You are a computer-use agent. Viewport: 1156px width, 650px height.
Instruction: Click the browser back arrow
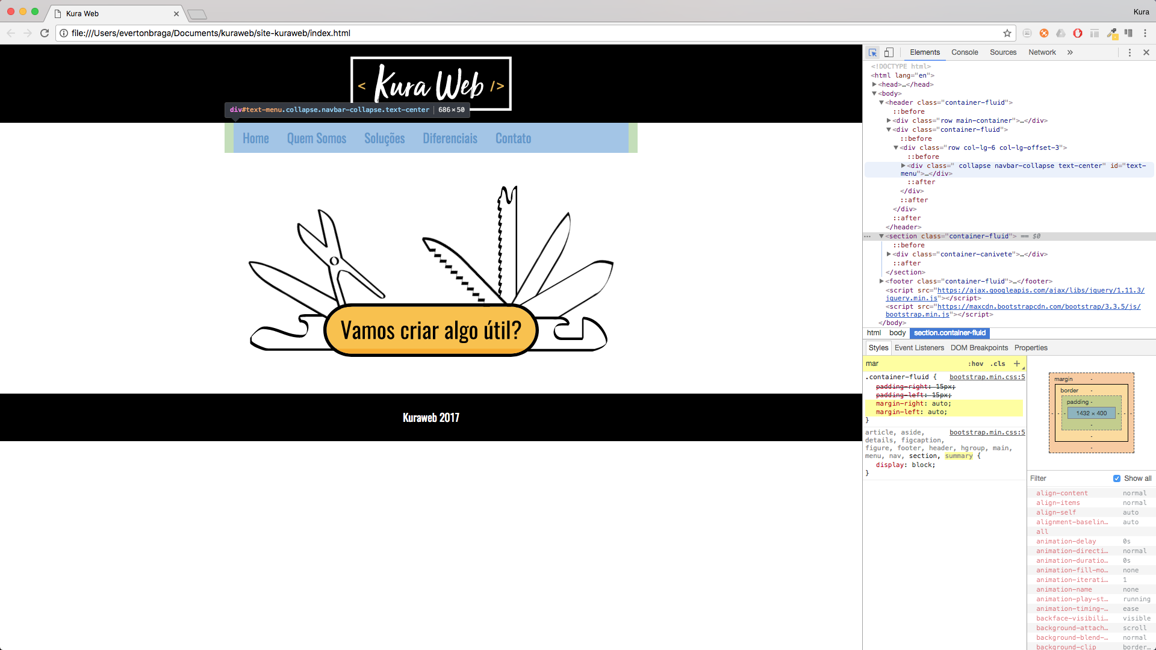(x=11, y=33)
